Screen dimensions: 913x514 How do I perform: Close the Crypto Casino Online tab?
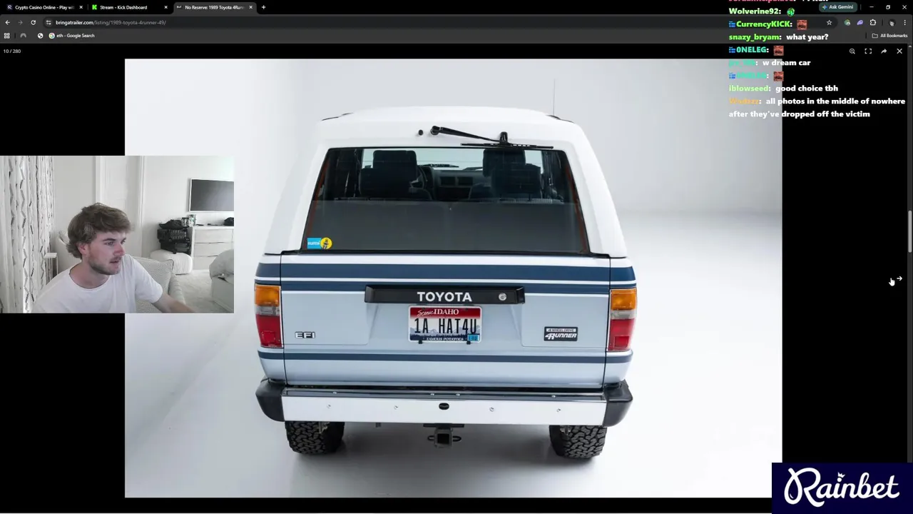click(x=81, y=7)
